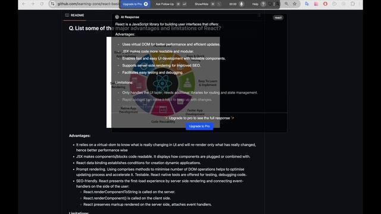Select the React.renderComponentToString bullet line
The width and height of the screenshot is (381, 214).
pos(129,192)
